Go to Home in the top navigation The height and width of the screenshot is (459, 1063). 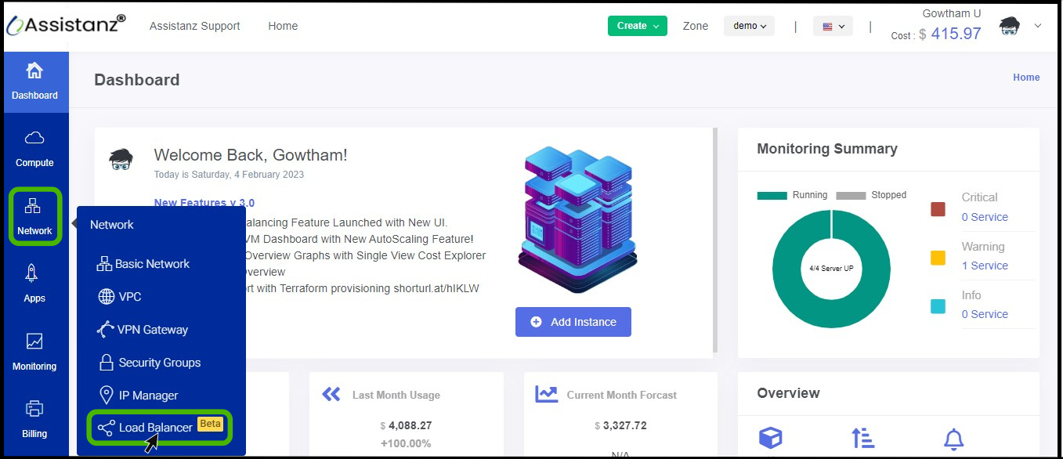pyautogui.click(x=283, y=26)
